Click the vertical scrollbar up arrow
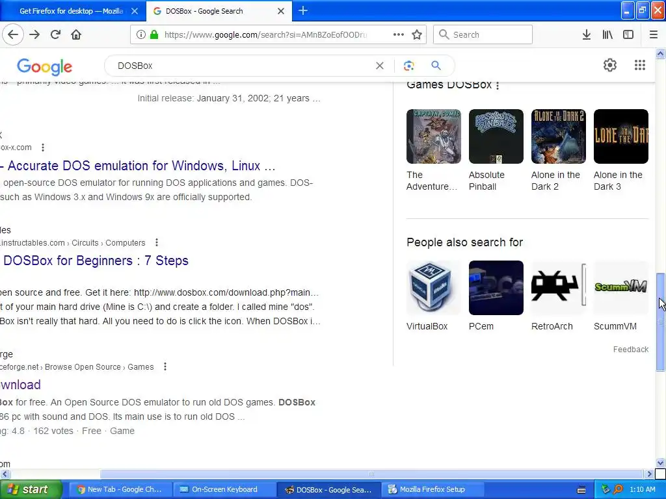The height and width of the screenshot is (499, 666). click(661, 53)
